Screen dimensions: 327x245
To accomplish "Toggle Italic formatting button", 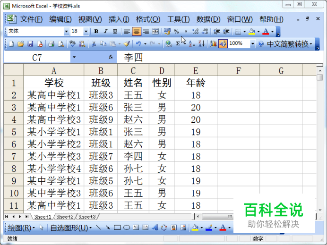I will [x=105, y=32].
